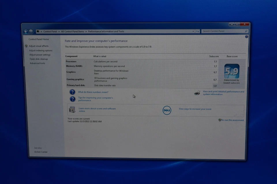Click the Forward navigation arrow button
Image resolution: width=277 pixels, height=184 pixels.
click(x=31, y=32)
